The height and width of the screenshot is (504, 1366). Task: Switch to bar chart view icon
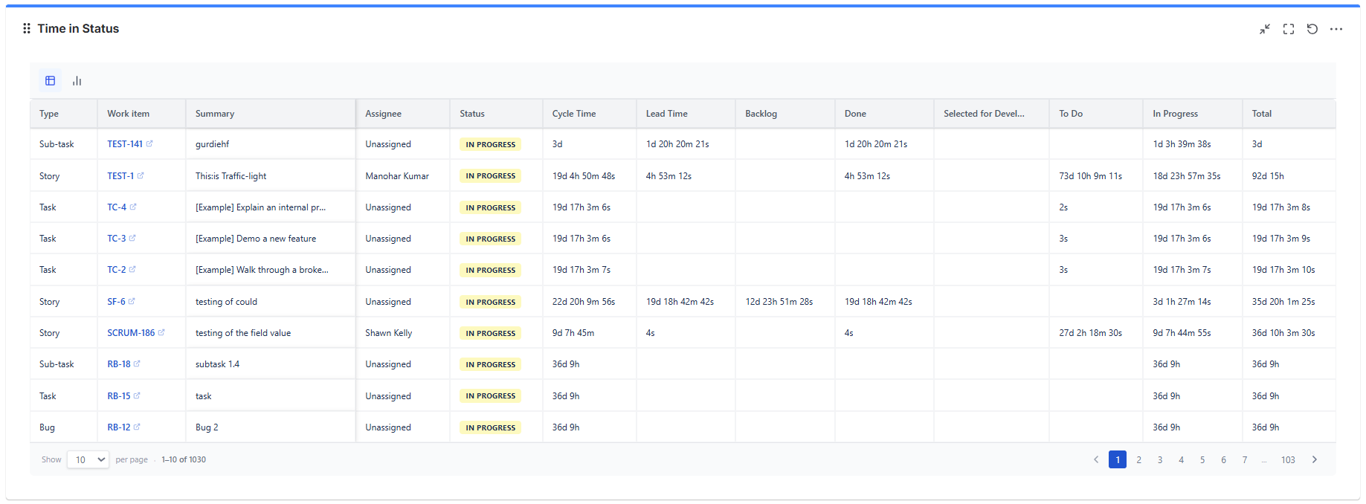coord(77,81)
